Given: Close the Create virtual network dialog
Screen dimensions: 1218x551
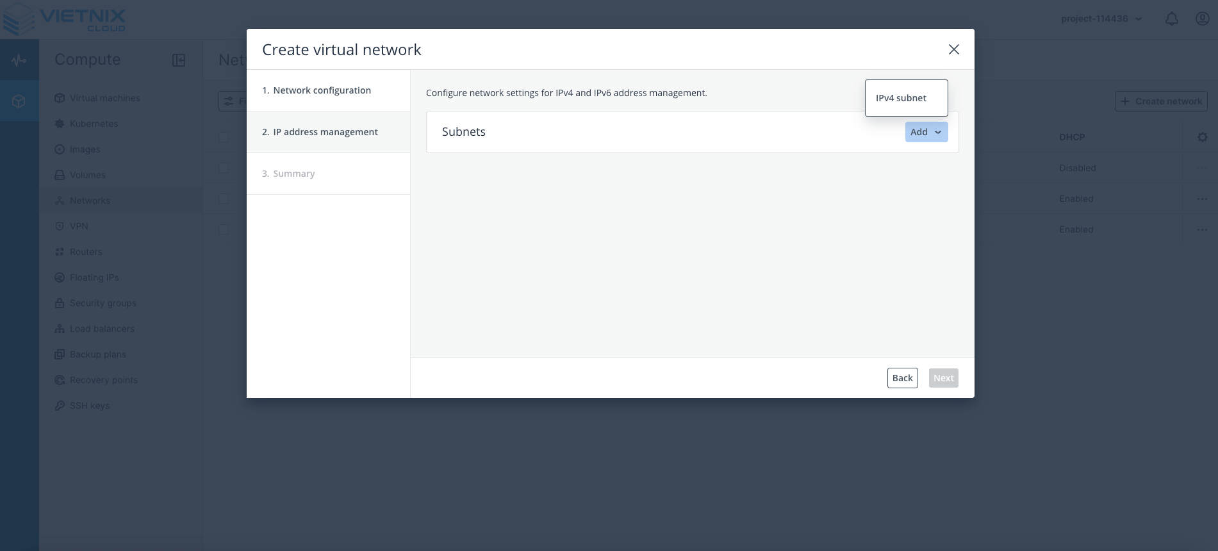Looking at the screenshot, I should coord(953,49).
